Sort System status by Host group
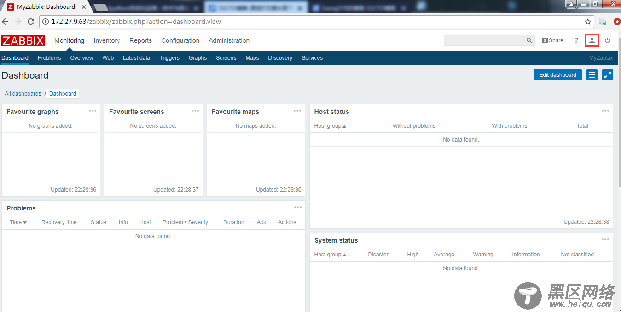The height and width of the screenshot is (312, 621). 330,255
